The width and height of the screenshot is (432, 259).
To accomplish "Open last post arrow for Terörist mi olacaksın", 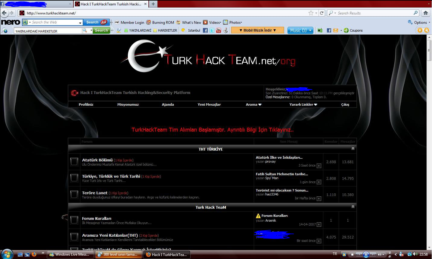I will click(319, 198).
